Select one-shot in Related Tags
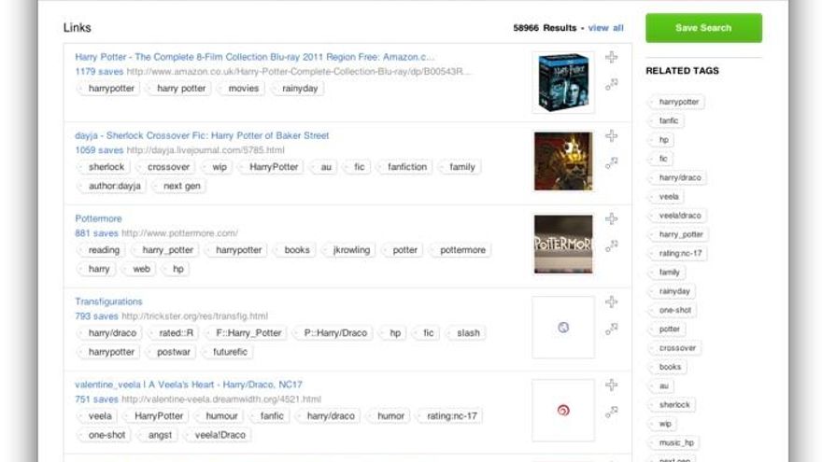 [673, 311]
